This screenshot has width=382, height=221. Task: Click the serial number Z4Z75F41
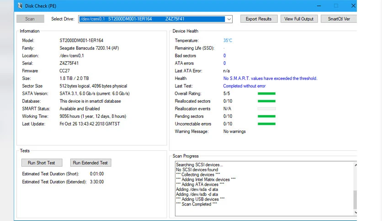pos(69,63)
